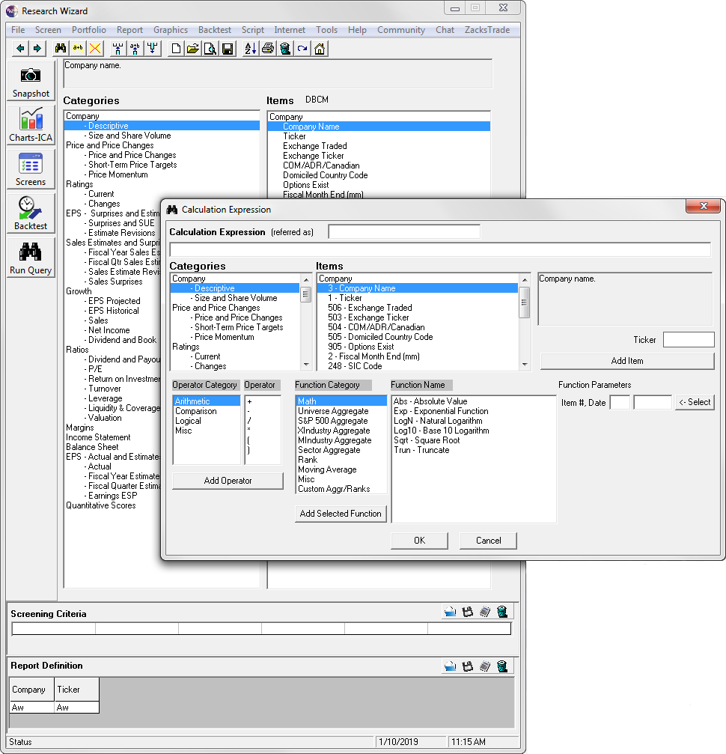726x754 pixels.
Task: Open the File menu
Action: (18, 30)
